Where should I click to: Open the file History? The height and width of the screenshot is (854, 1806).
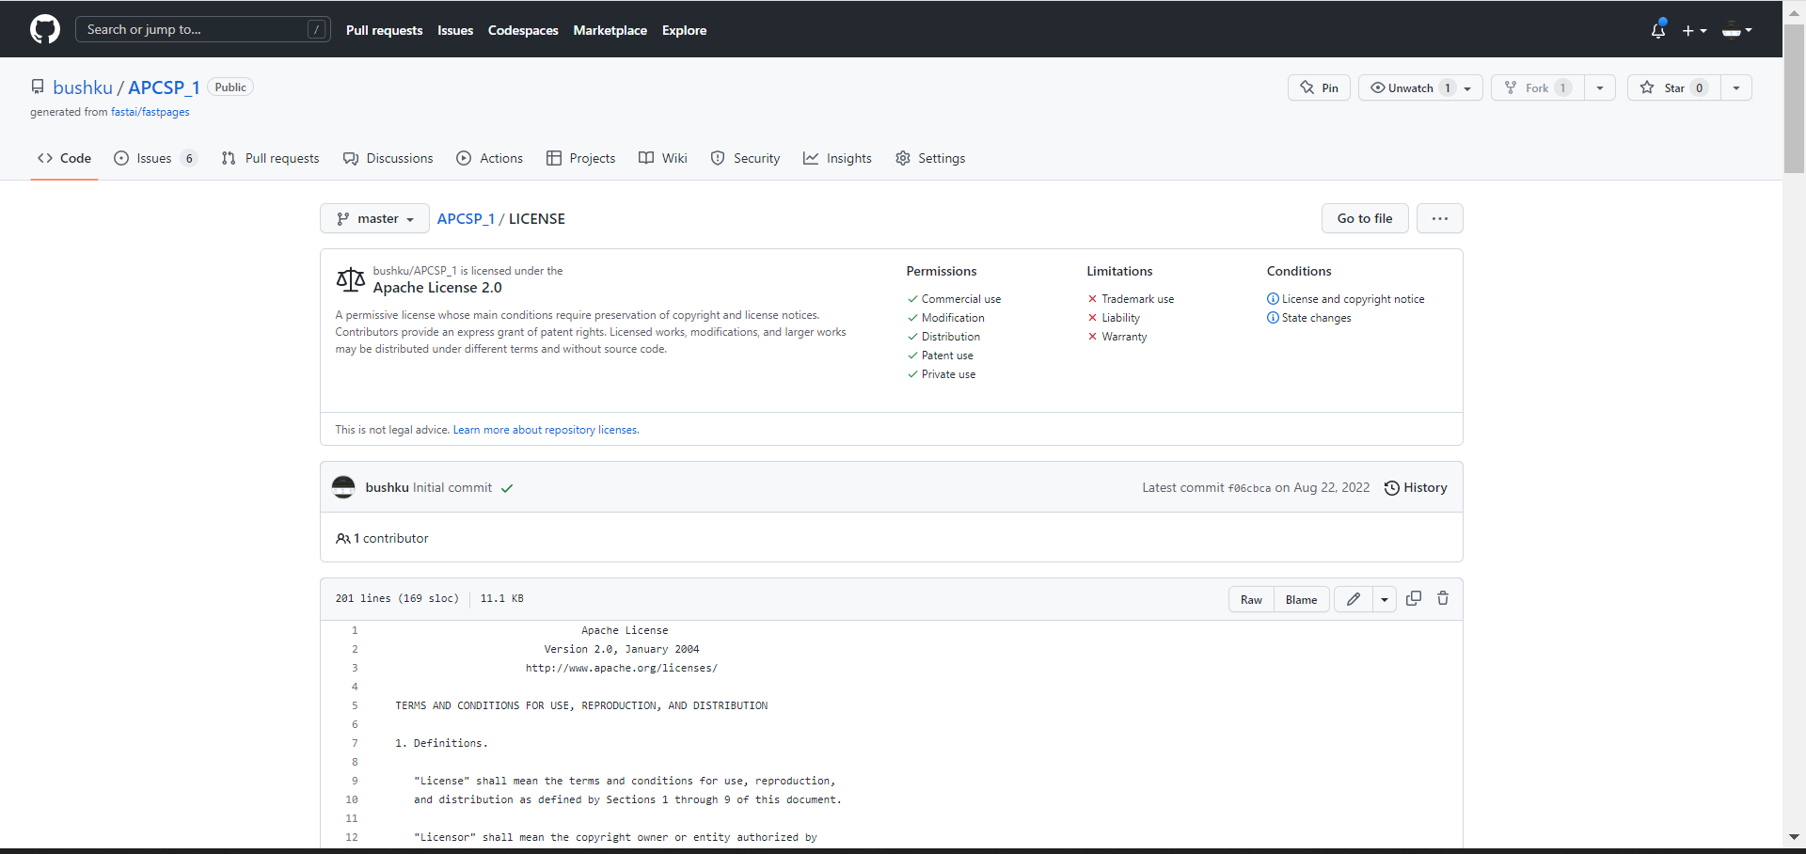[1416, 487]
